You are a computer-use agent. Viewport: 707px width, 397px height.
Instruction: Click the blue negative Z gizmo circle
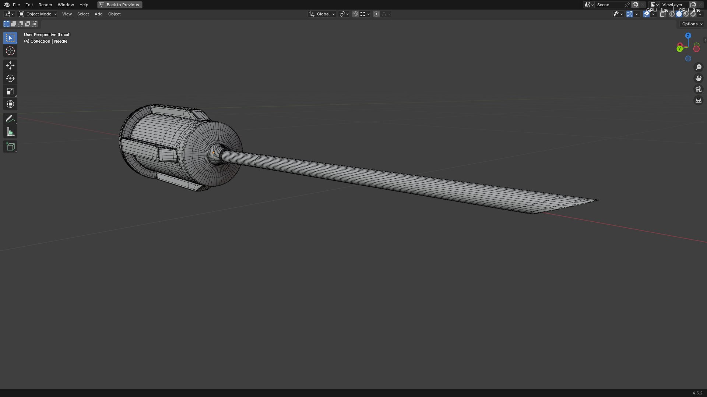click(x=688, y=58)
